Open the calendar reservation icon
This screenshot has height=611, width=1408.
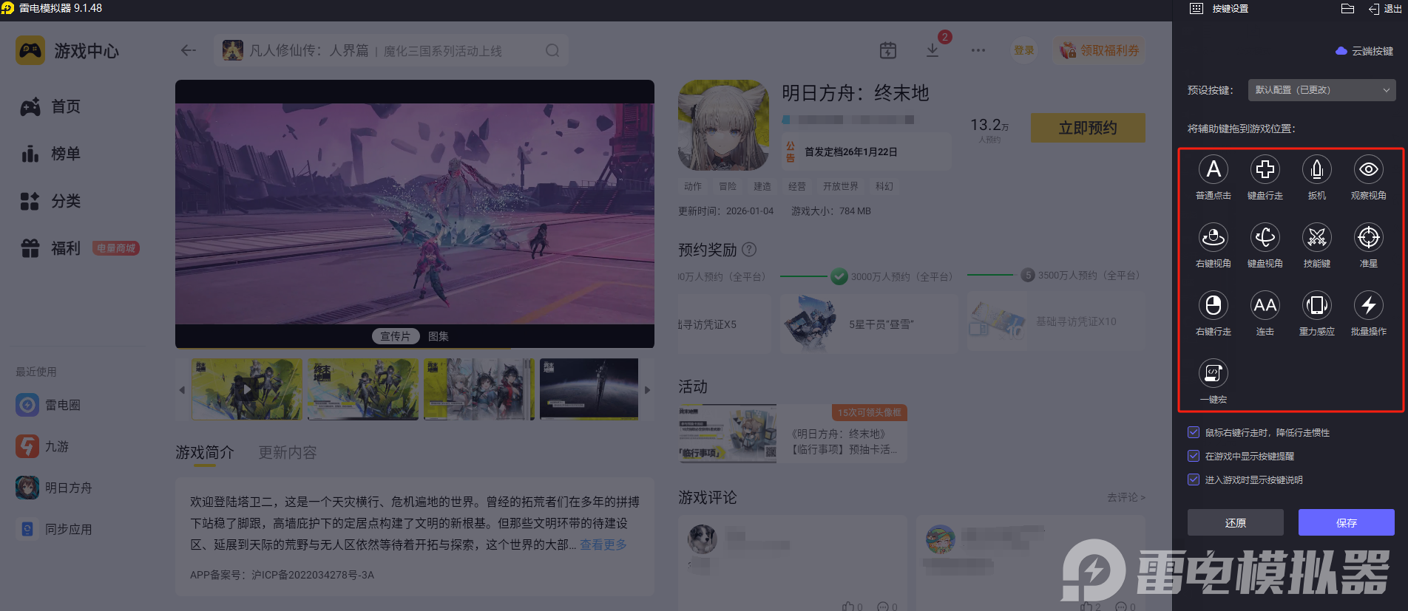click(x=888, y=50)
